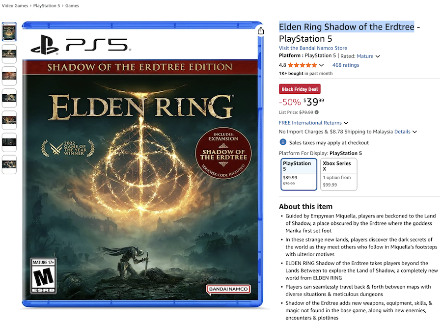Select the first product image thumbnail
Image resolution: width=442 pixels, height=324 pixels.
coord(9,31)
